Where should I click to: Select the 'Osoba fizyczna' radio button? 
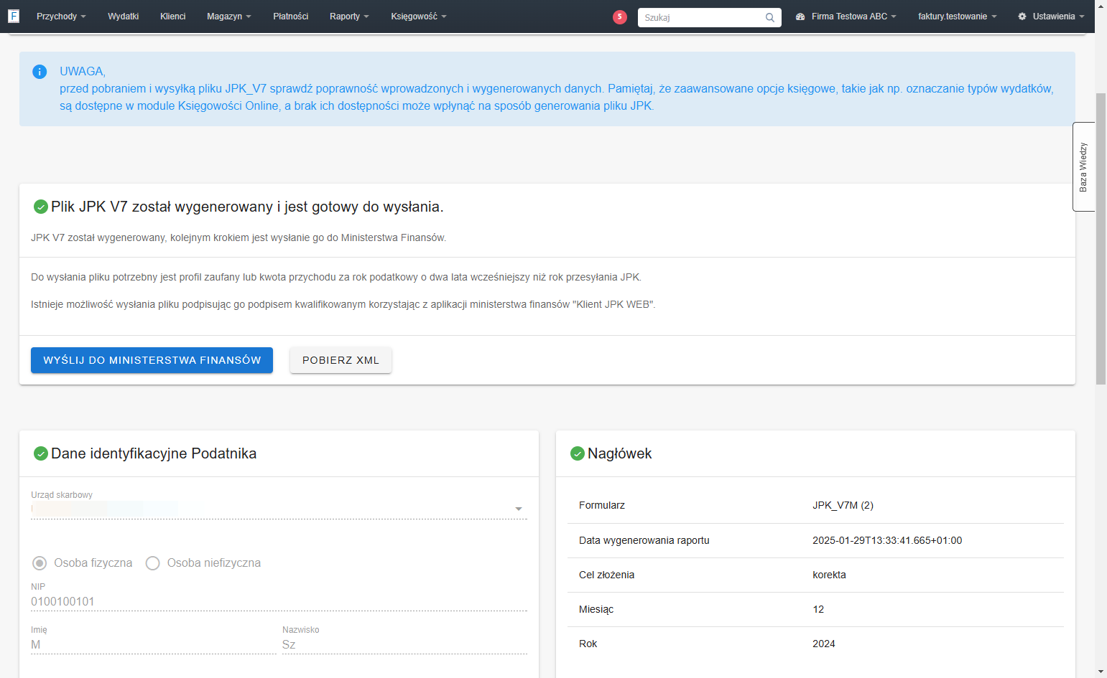click(x=40, y=563)
